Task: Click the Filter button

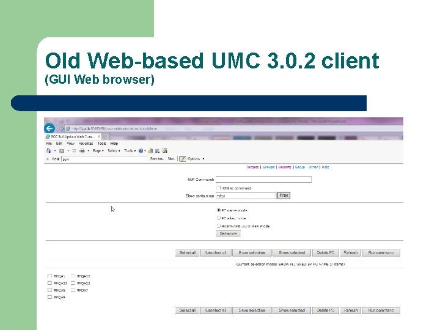Action: (x=284, y=196)
